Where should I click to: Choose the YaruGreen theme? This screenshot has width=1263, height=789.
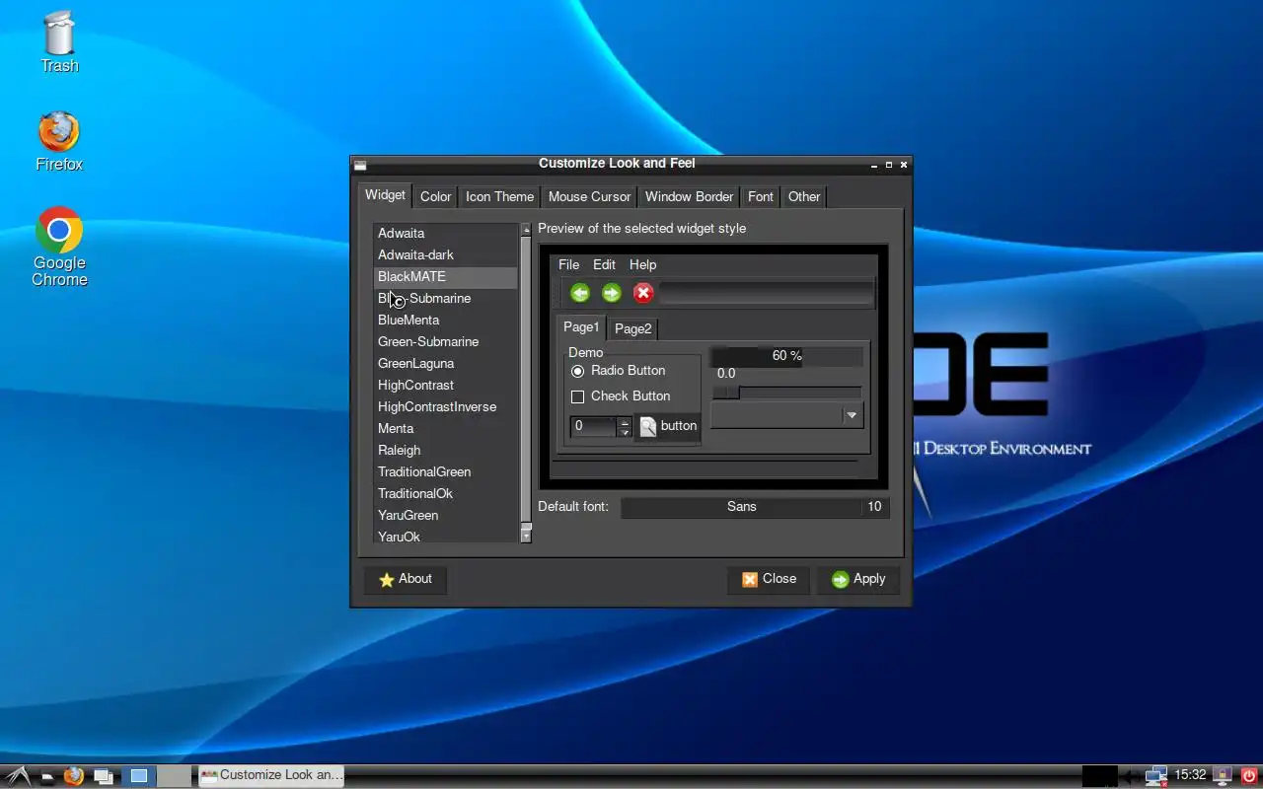445,516
